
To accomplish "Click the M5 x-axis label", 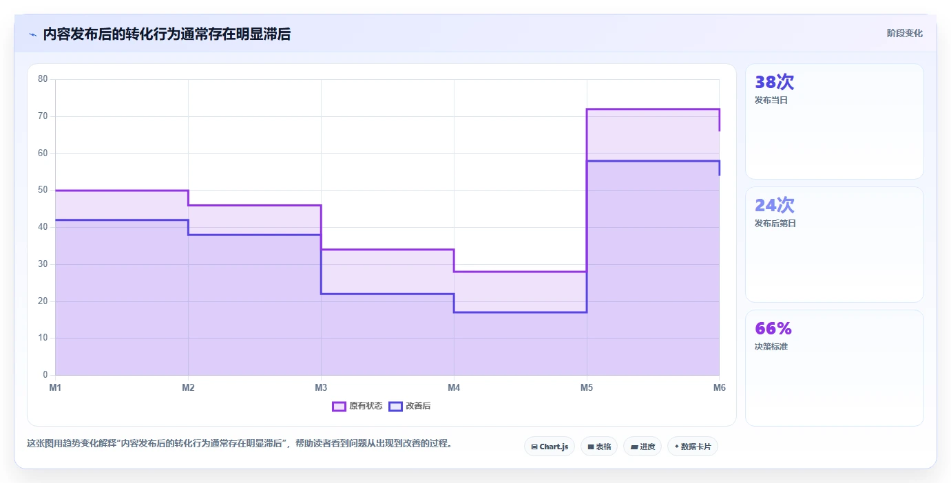I will click(x=587, y=387).
